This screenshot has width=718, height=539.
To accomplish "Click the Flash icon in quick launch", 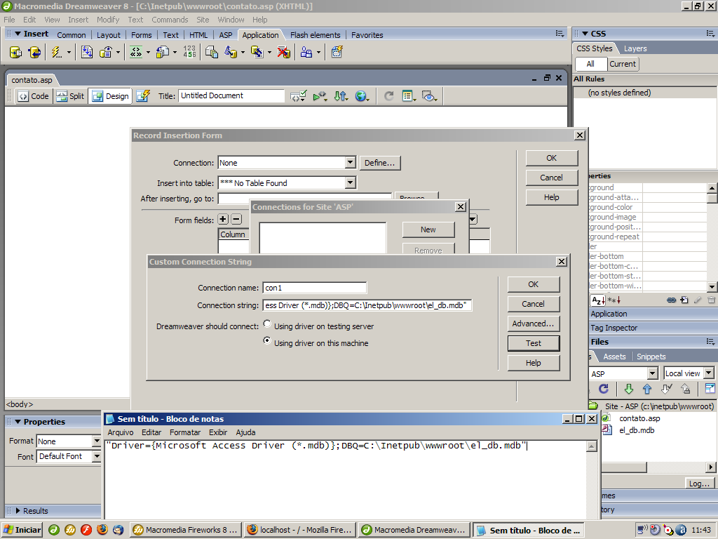I will tap(86, 530).
